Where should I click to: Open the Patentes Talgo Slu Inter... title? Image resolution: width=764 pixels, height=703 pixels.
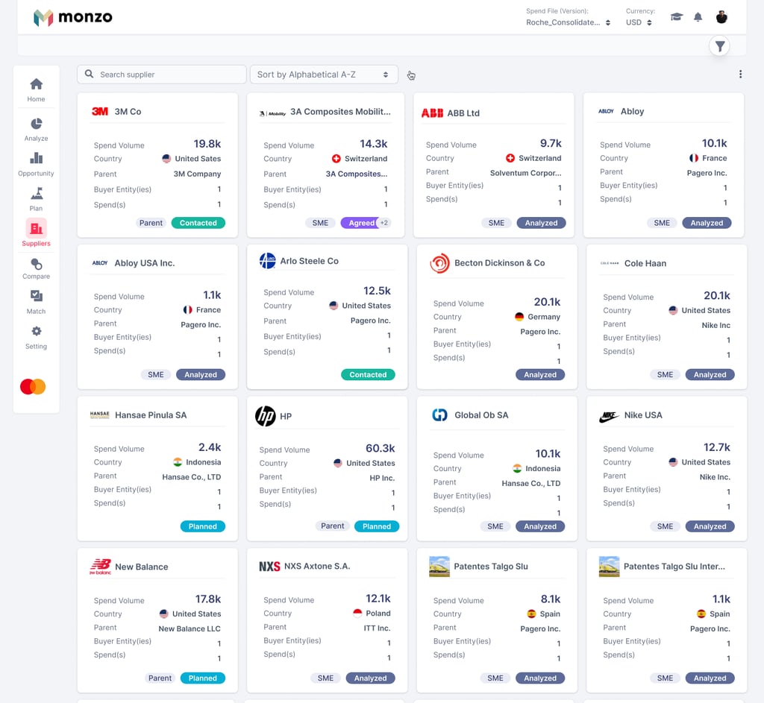coord(674,567)
